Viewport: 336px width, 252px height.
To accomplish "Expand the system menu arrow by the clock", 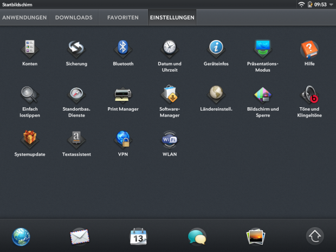I will click(x=331, y=4).
